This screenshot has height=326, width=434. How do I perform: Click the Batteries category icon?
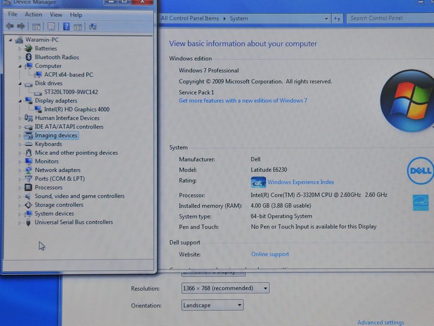(x=28, y=48)
